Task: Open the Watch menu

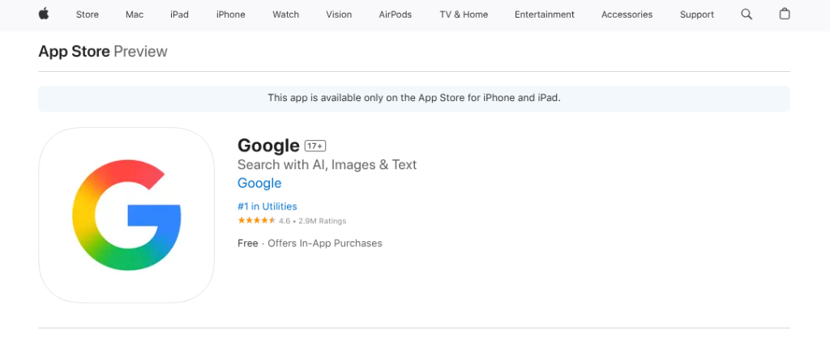Action: click(x=286, y=15)
